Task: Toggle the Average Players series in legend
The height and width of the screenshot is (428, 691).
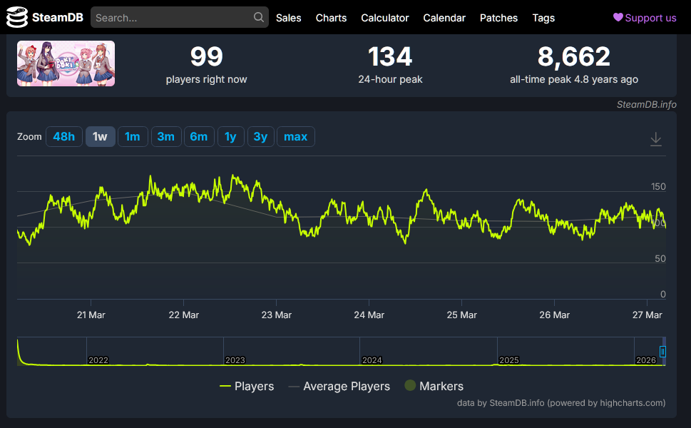Action: tap(339, 386)
